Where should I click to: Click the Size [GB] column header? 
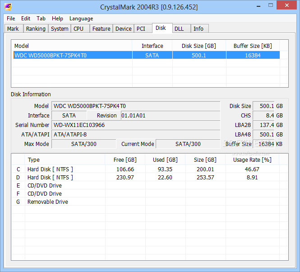pos(205,159)
